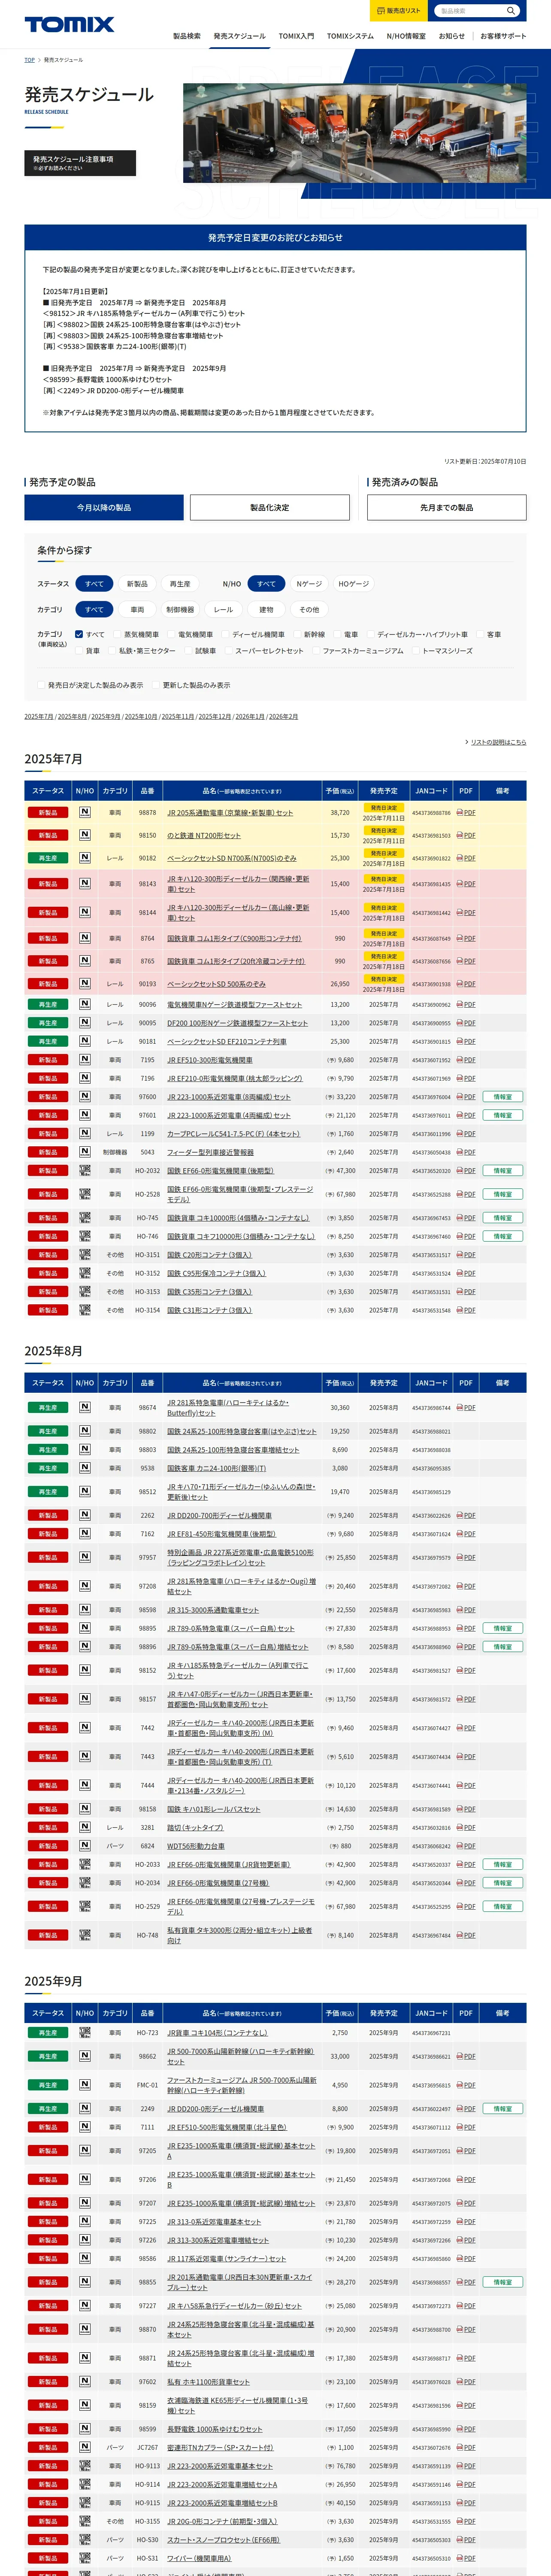Jump to the 2025年10月 anchor link
This screenshot has height=2576, width=551.
tap(141, 716)
